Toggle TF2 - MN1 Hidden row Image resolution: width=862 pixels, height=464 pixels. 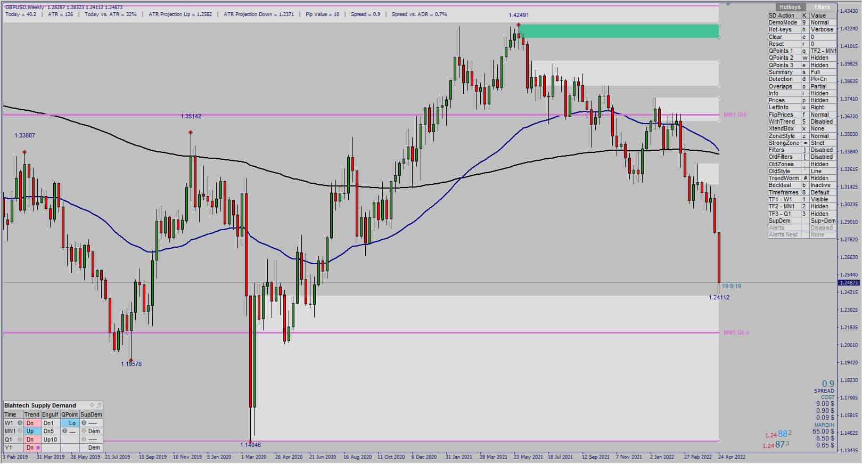(802, 206)
